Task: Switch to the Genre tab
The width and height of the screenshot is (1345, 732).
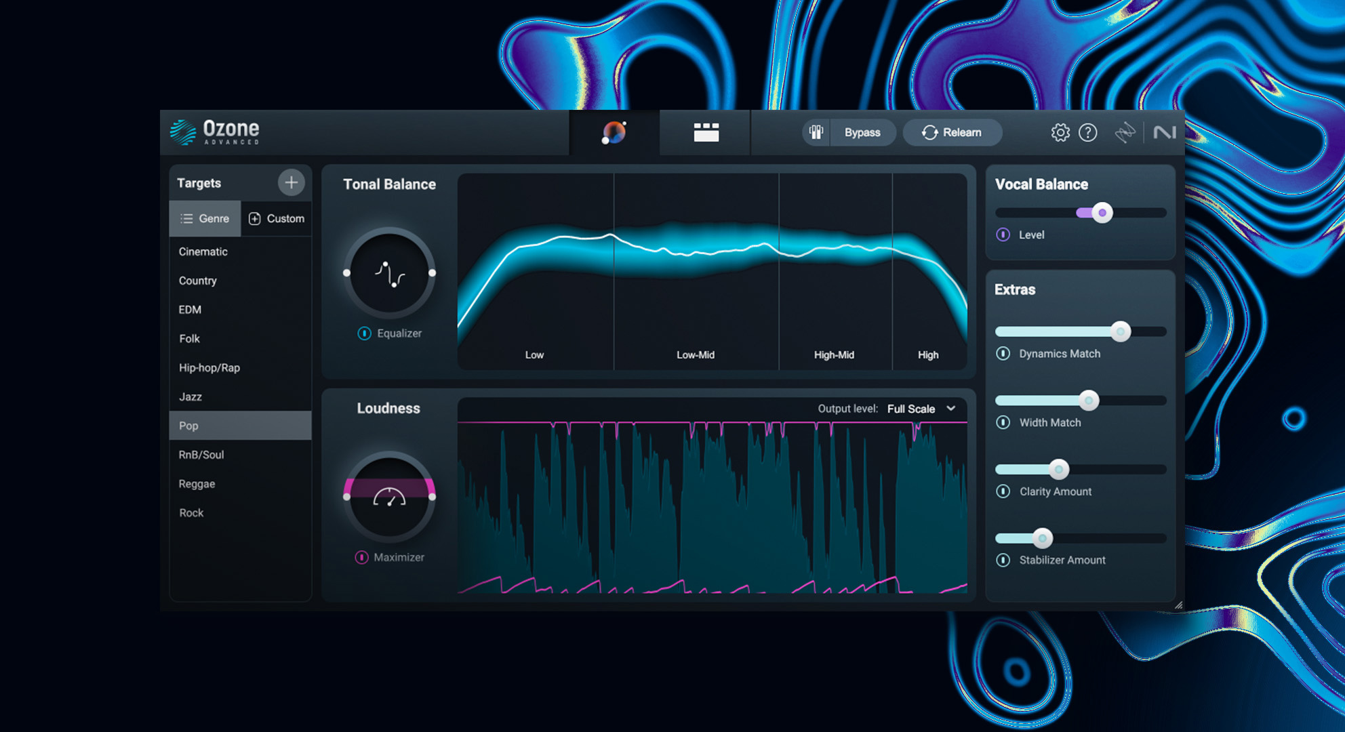Action: pos(205,218)
